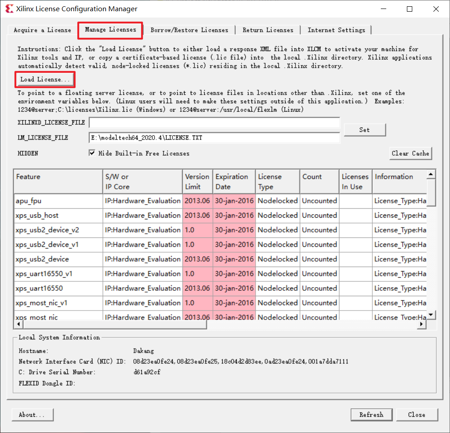The width and height of the screenshot is (450, 433).
Task: Click the Count column header
Action: tap(319, 182)
